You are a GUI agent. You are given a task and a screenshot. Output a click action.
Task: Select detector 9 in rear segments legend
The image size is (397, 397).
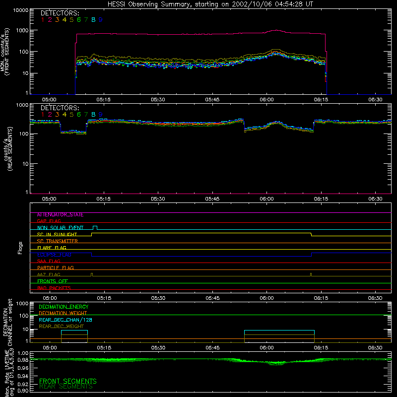point(101,115)
